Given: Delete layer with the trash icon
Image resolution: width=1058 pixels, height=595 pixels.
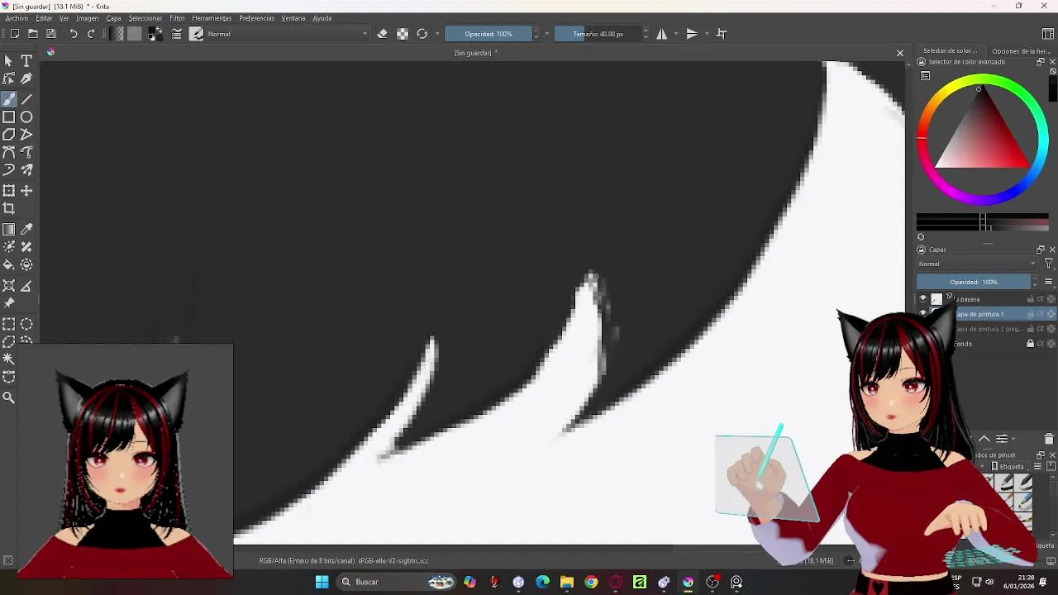Looking at the screenshot, I should coord(1050,439).
